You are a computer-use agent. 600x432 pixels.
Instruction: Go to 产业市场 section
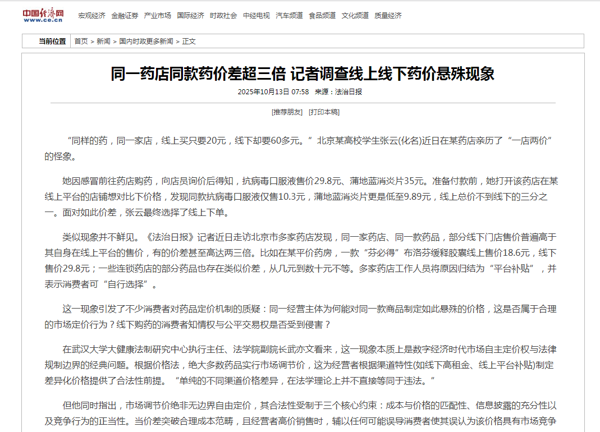click(x=158, y=16)
